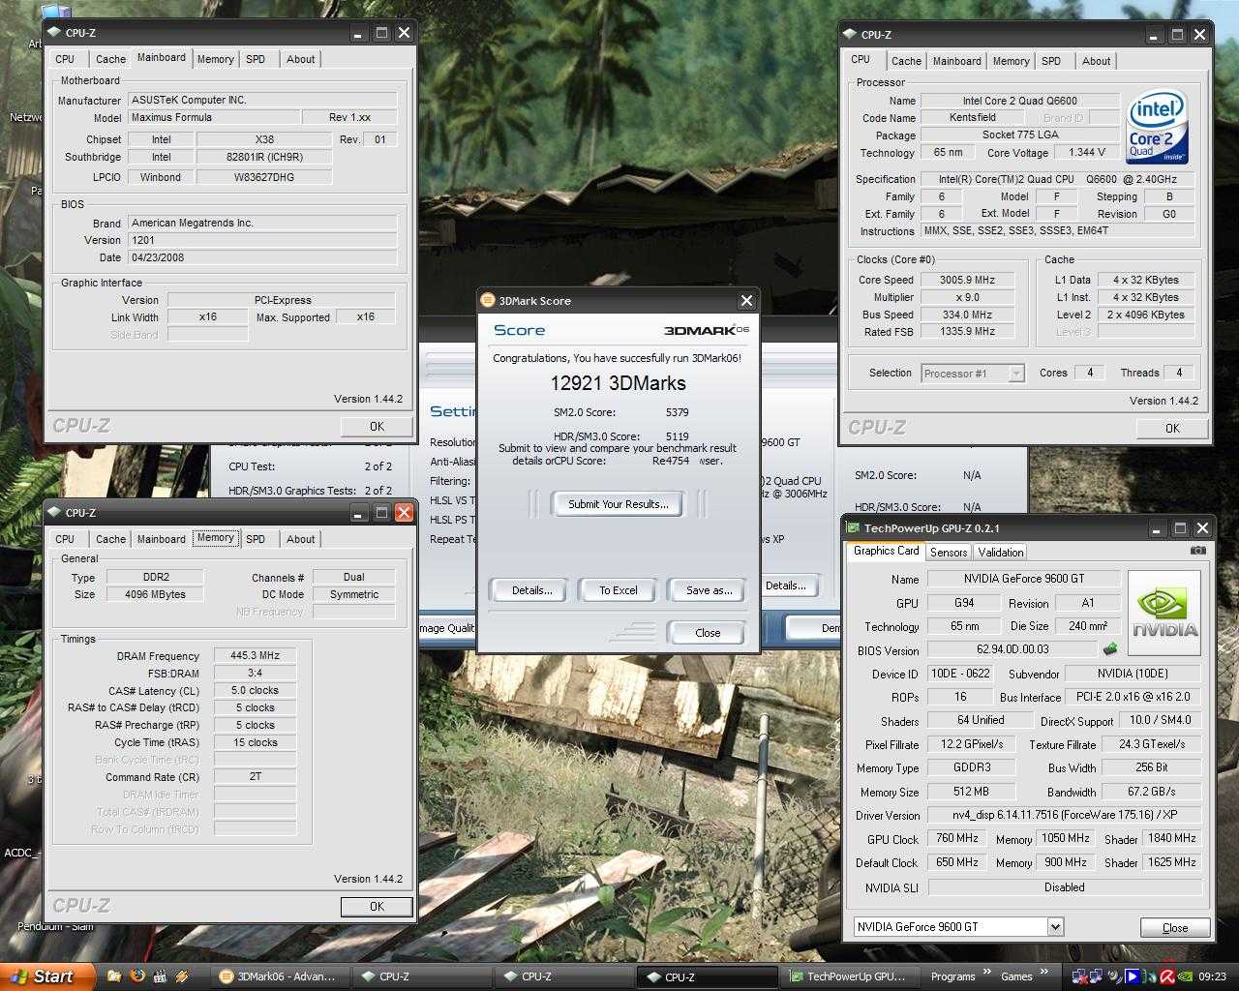Open the About tab in processor CPU-Z window

pyautogui.click(x=1096, y=61)
